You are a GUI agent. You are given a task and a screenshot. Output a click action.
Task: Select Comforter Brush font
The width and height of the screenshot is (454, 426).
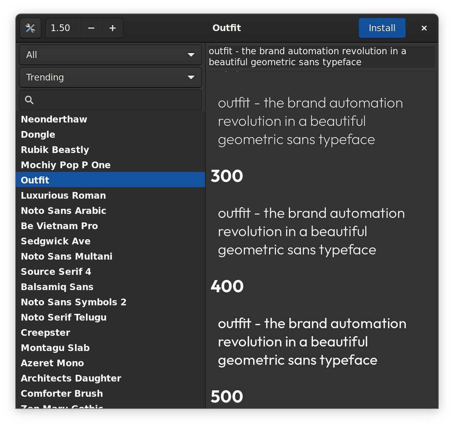(x=110, y=393)
